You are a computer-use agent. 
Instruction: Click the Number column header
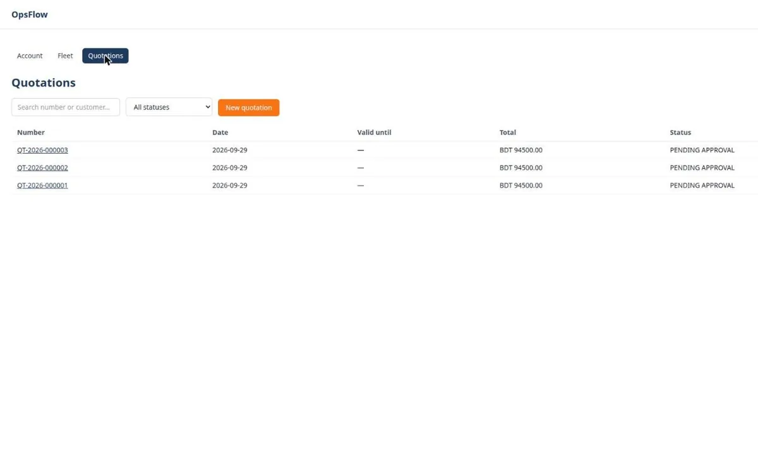31,133
